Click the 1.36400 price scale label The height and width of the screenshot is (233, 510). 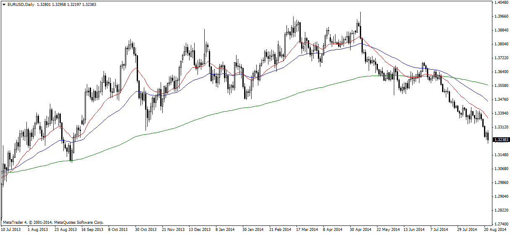[x=501, y=72]
